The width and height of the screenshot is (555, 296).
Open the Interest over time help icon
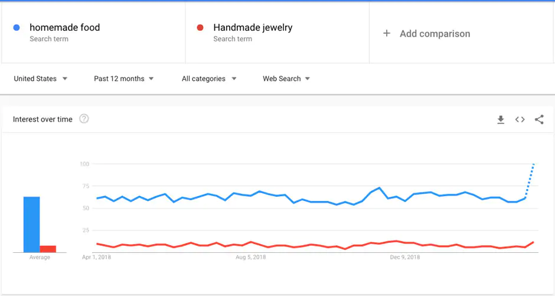84,119
